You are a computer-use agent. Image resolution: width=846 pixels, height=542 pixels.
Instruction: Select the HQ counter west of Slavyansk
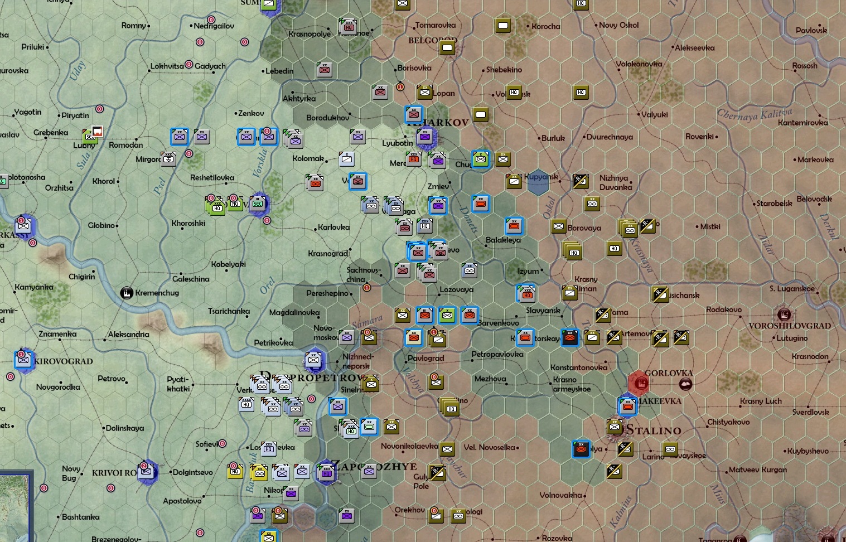point(526,293)
